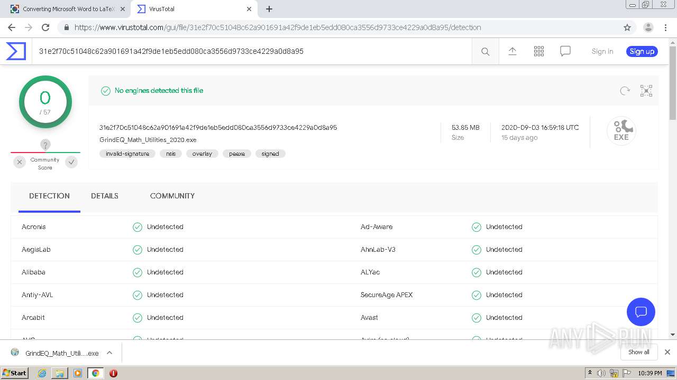The width and height of the screenshot is (677, 380).
Task: Switch to the DETAILS tab
Action: (x=105, y=196)
